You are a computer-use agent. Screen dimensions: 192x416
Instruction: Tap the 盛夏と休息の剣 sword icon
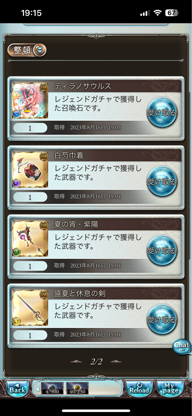(30, 307)
